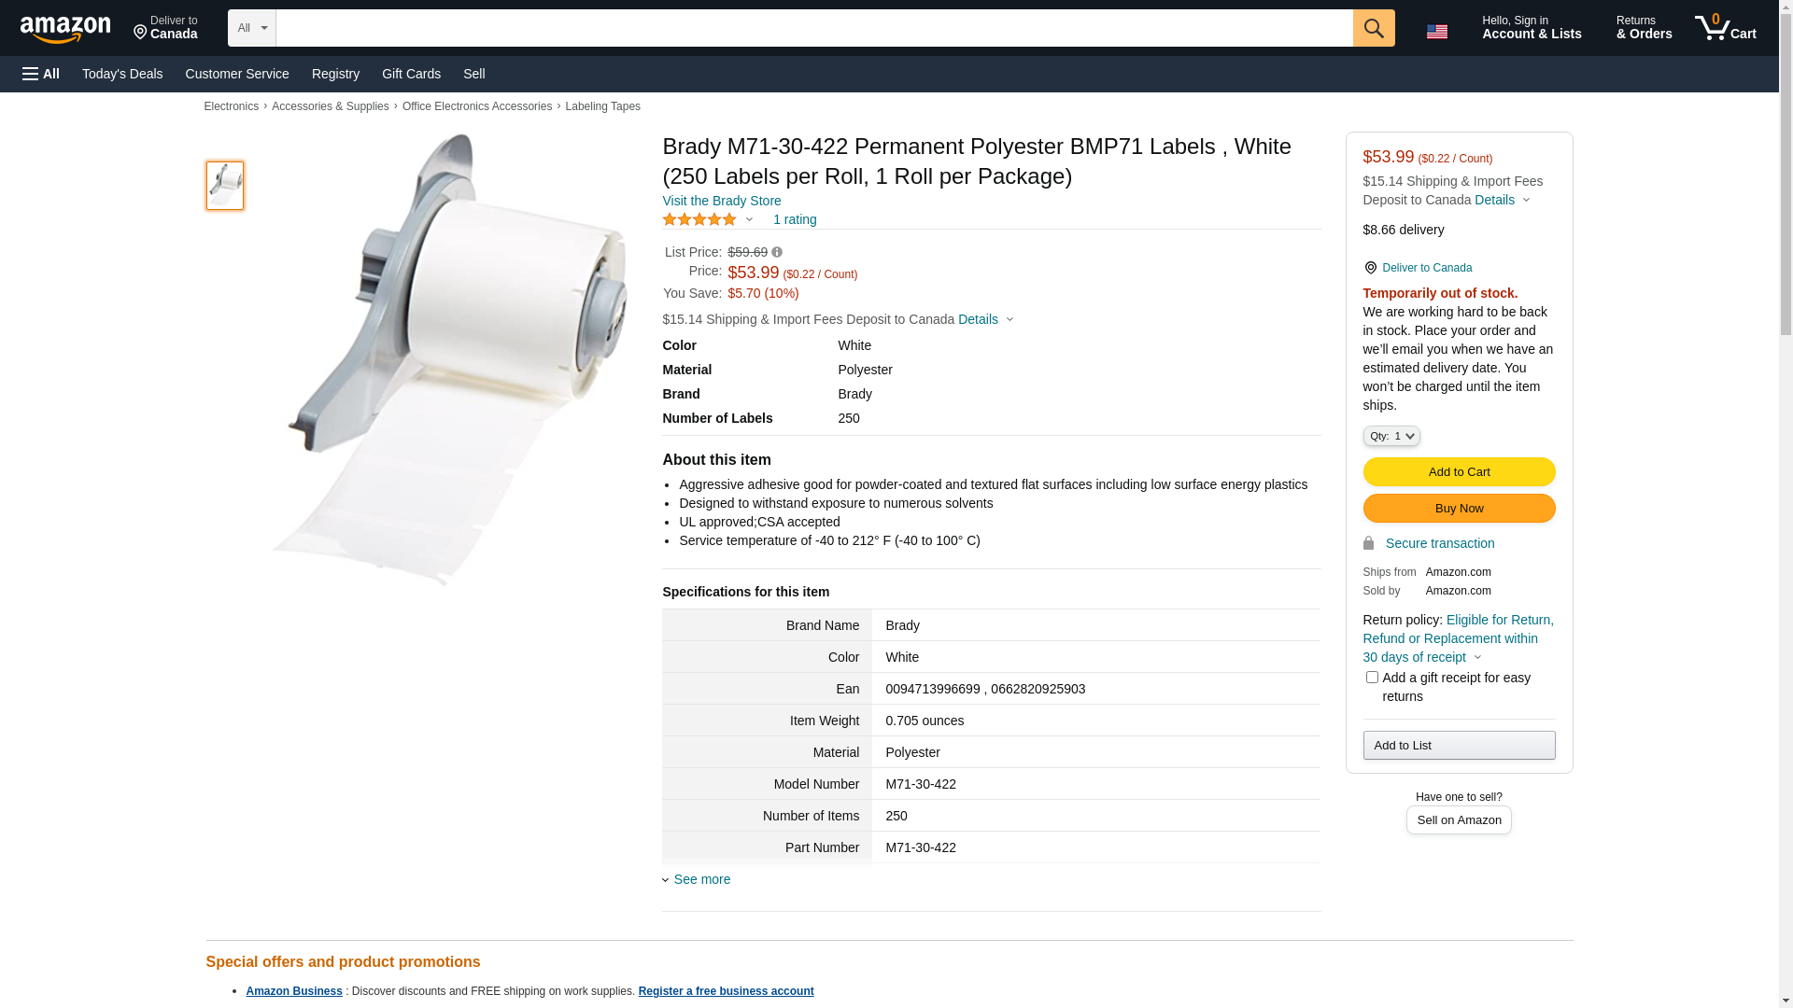Screen dimensions: 1793x1008
Task: Open Today's Deals in the navigation bar
Action: (122, 74)
